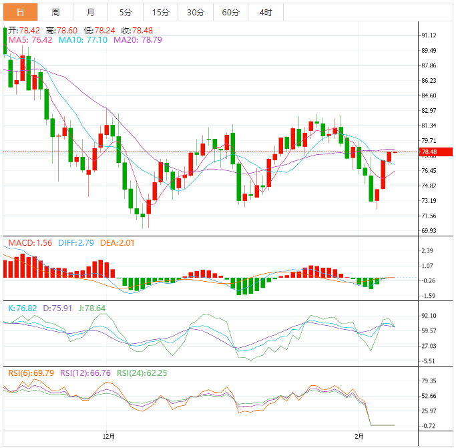The image size is (456, 448).
Task: Click the DEA:2.01 label
Action: point(118,243)
